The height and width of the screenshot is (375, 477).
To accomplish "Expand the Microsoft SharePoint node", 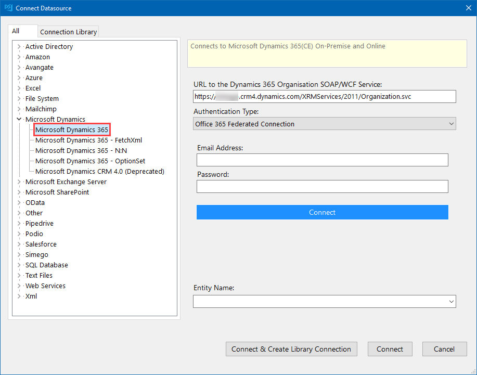I will pyautogui.click(x=19, y=192).
